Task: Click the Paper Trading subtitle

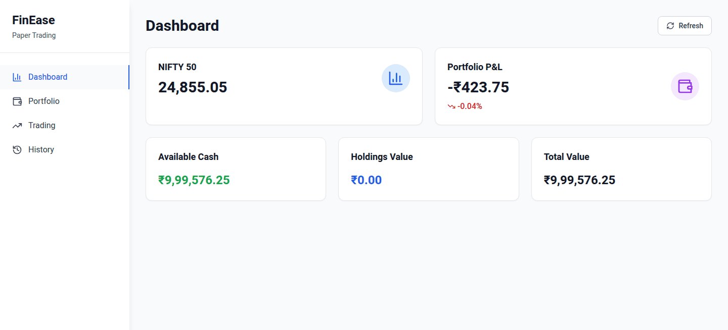Action: (34, 35)
